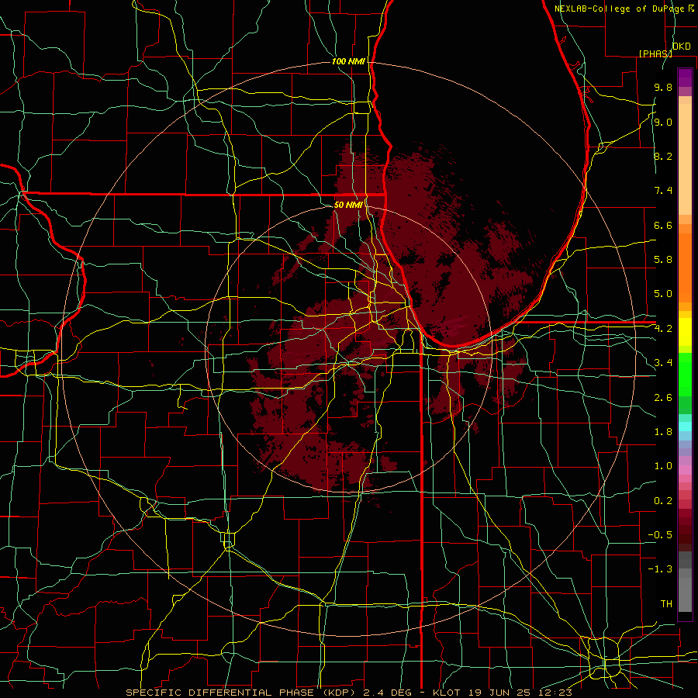Click the 8.2 scale value
Screen dimensions: 698x698
663,156
